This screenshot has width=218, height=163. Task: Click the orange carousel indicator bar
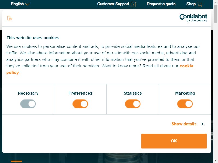[16, 161]
